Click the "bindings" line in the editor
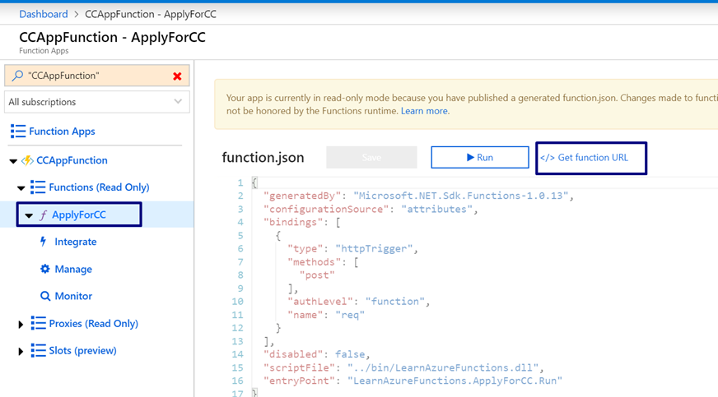The width and height of the screenshot is (718, 397). coord(301,223)
